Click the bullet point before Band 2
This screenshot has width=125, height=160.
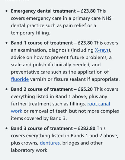[x=7, y=89]
